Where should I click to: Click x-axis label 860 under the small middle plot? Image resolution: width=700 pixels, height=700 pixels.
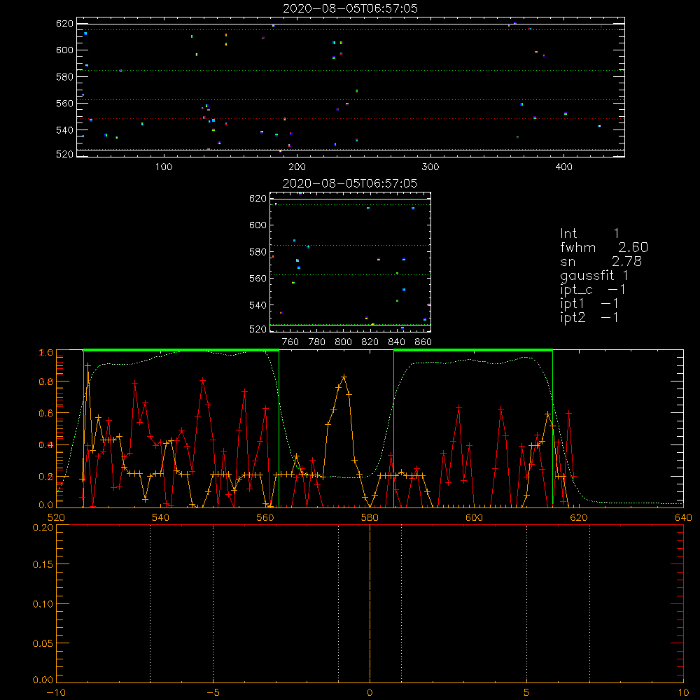point(423,342)
